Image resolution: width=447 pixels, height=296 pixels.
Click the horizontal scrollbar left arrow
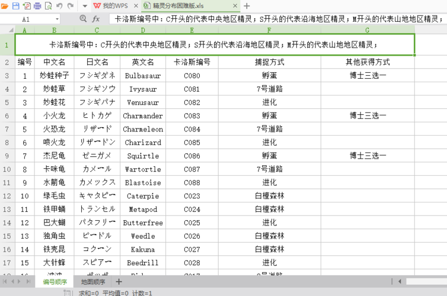tap(400, 281)
